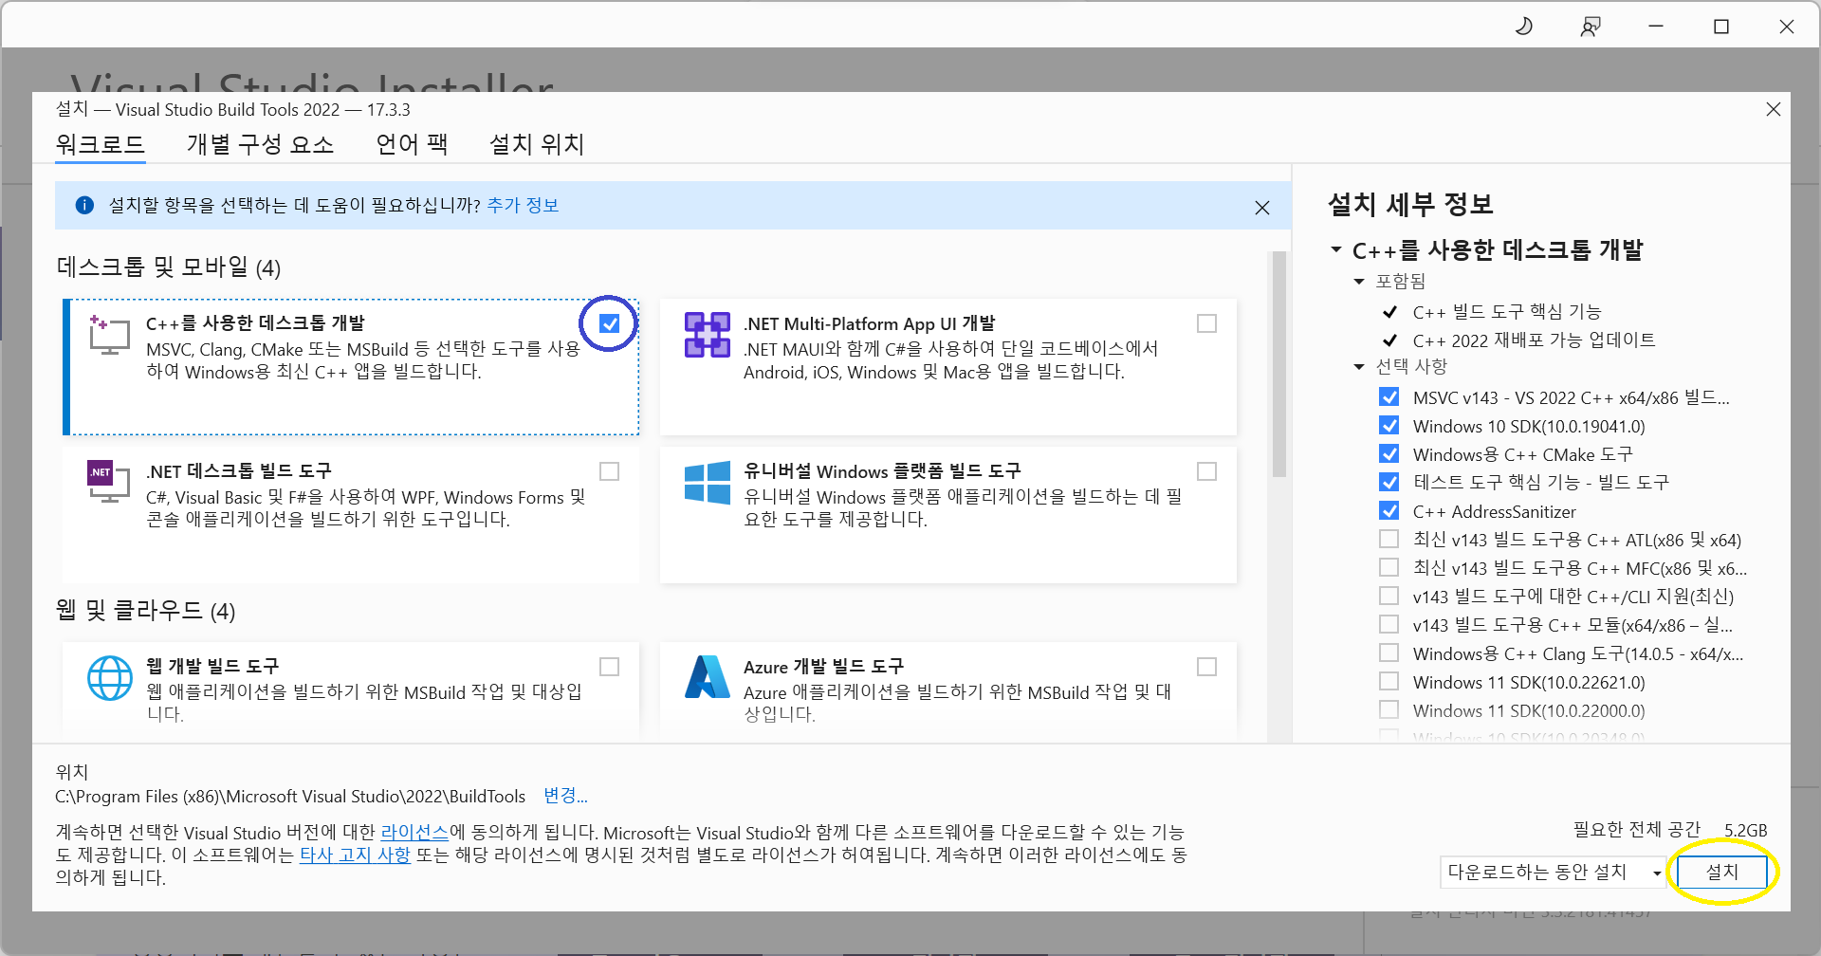Open 다운로드하는 동안 설치 dropdown
The width and height of the screenshot is (1821, 956).
[1554, 873]
